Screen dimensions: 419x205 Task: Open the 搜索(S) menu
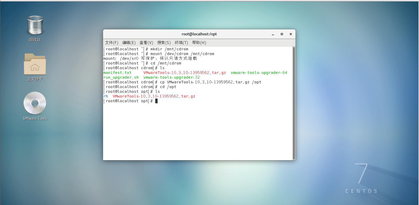[x=164, y=42]
